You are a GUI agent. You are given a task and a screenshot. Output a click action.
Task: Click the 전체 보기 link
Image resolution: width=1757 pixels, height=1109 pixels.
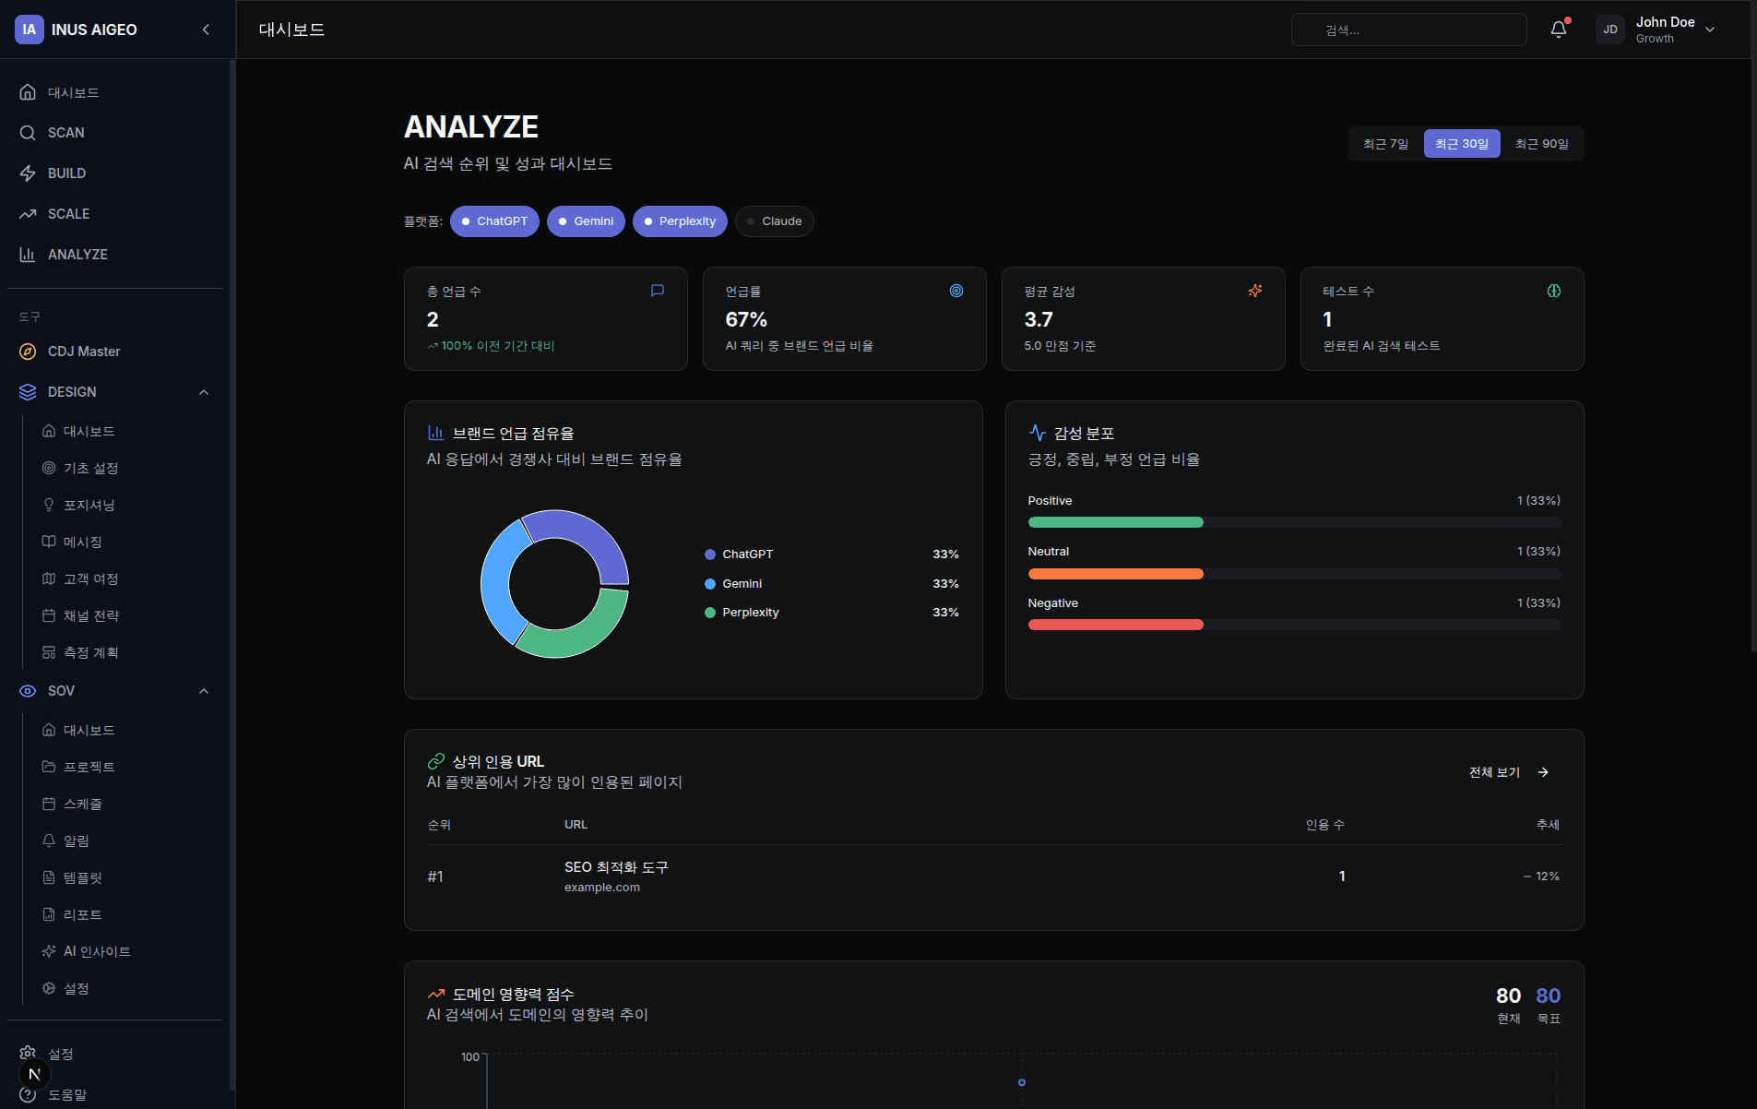pos(1508,772)
